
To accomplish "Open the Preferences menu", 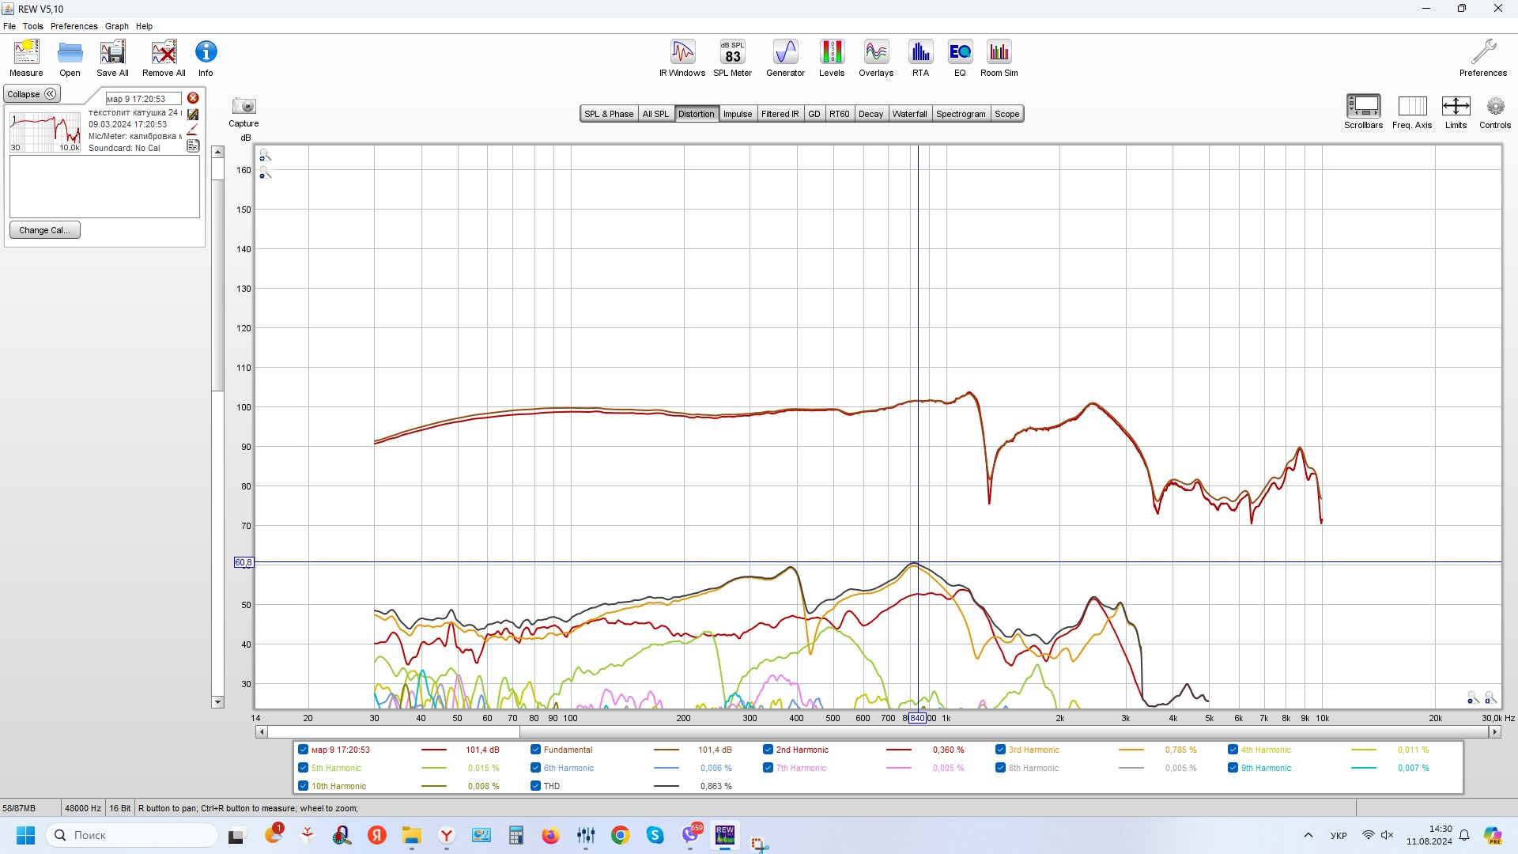I will (74, 26).
